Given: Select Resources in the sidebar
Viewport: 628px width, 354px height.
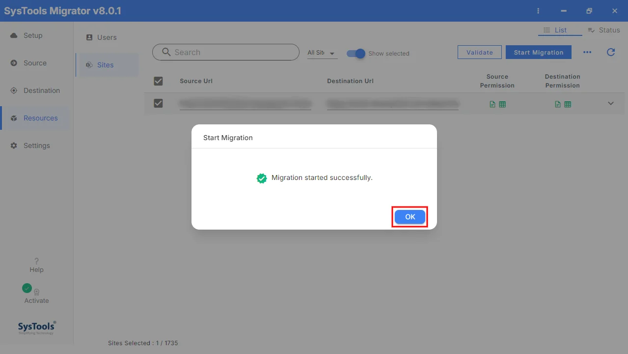Looking at the screenshot, I should coord(35,118).
